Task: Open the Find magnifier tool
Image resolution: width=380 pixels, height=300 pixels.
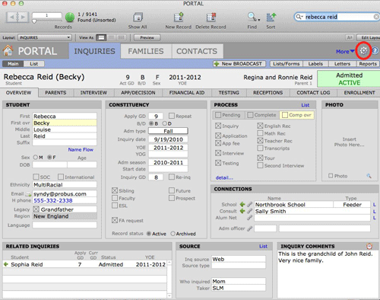Action: click(252, 17)
